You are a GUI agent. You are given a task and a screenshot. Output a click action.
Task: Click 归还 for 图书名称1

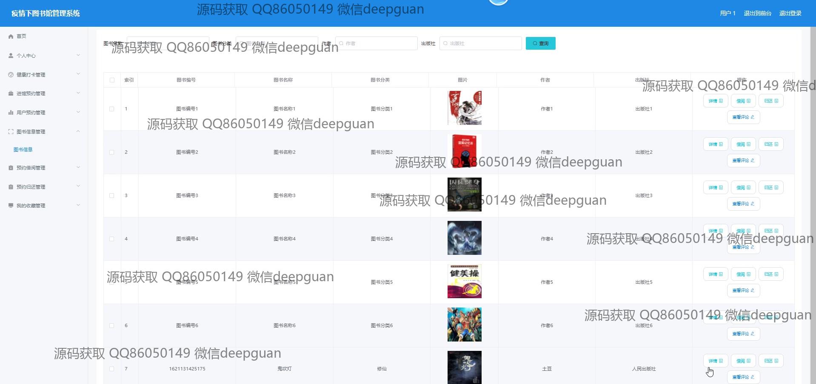click(771, 101)
